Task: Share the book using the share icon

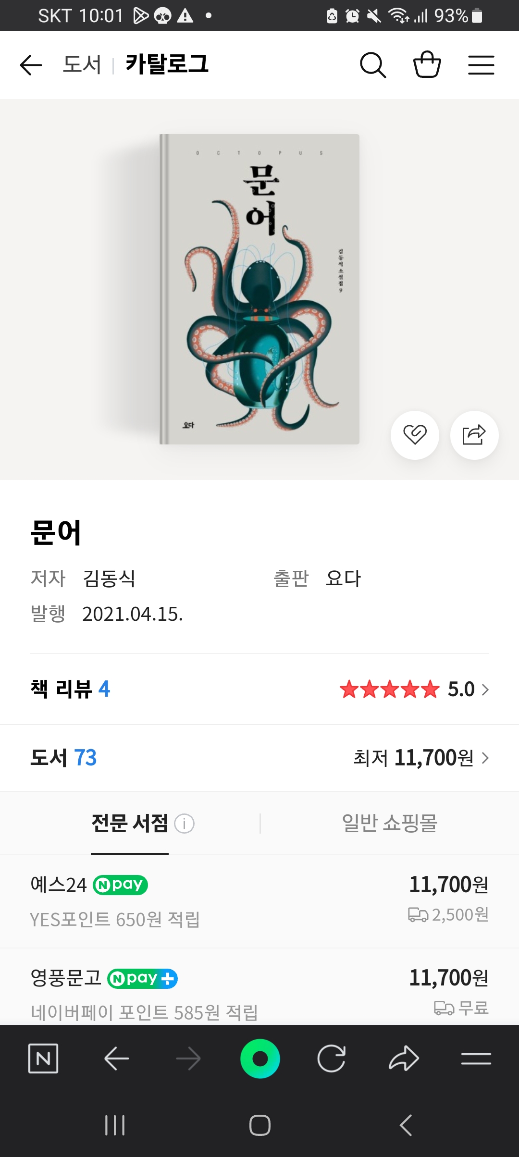Action: (474, 435)
